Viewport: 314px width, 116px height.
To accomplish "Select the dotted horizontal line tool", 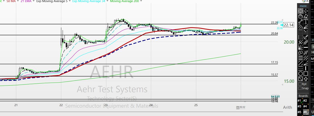I will point(300,68).
